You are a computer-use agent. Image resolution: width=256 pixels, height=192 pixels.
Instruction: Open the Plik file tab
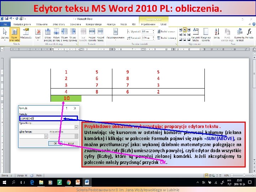coord(5,24)
